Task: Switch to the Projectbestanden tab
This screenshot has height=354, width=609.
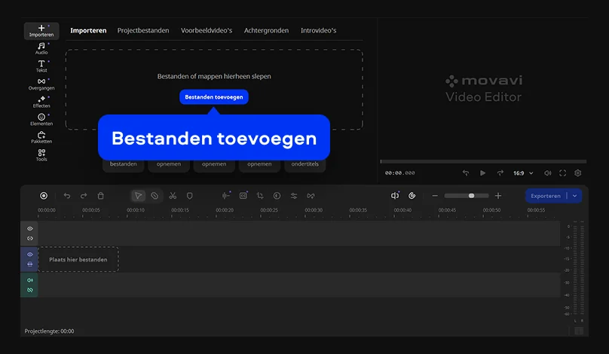Action: [143, 31]
